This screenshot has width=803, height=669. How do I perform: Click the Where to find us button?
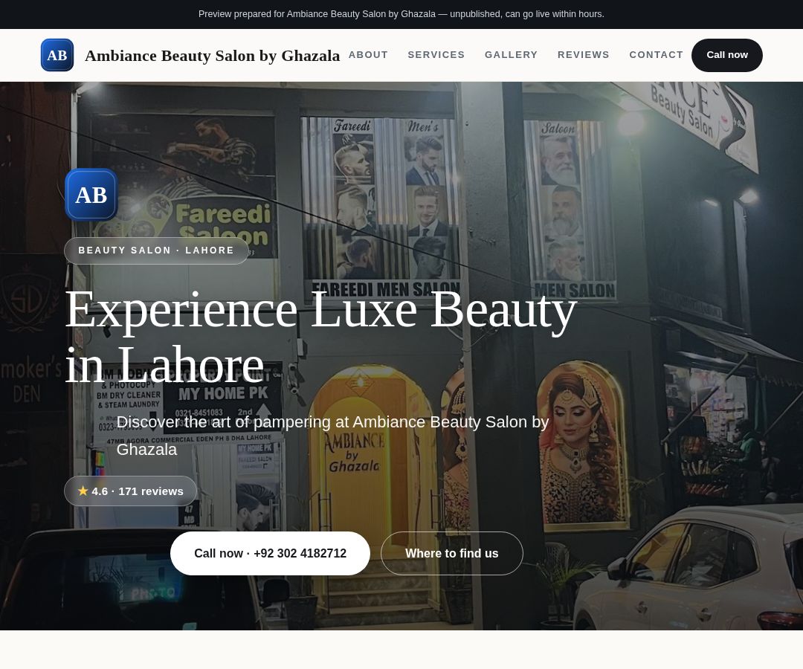coord(452,553)
